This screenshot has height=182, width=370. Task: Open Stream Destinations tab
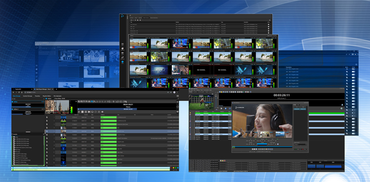click(155, 18)
